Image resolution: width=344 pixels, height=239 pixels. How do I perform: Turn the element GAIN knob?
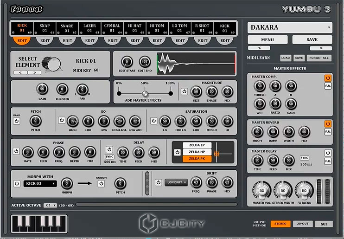[x=42, y=89]
